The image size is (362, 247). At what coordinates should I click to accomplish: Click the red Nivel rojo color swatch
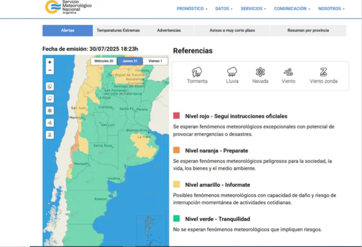[177, 116]
